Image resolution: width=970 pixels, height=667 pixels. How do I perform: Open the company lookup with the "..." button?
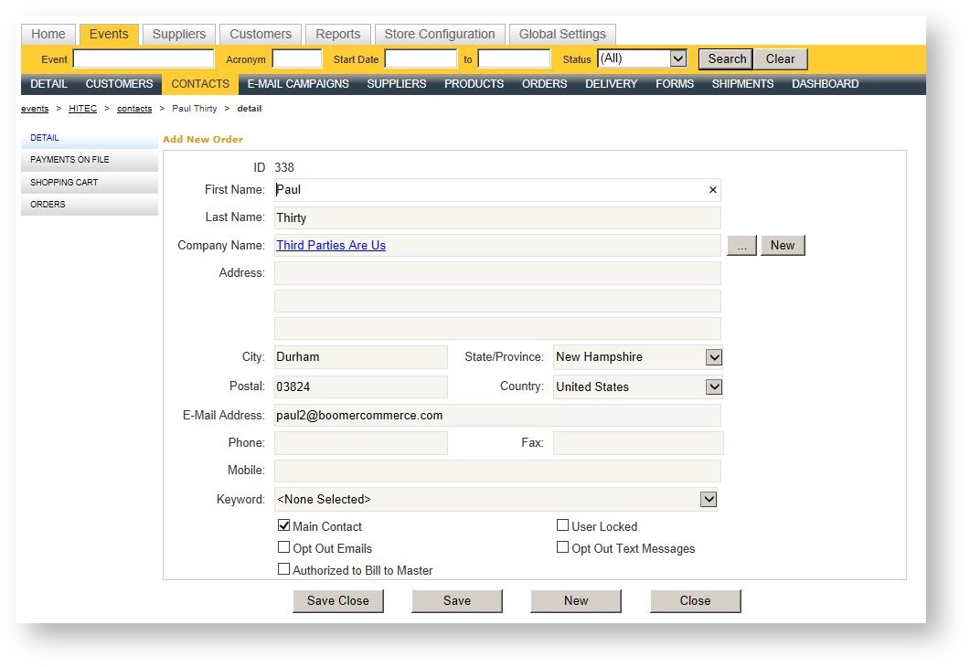coord(741,245)
